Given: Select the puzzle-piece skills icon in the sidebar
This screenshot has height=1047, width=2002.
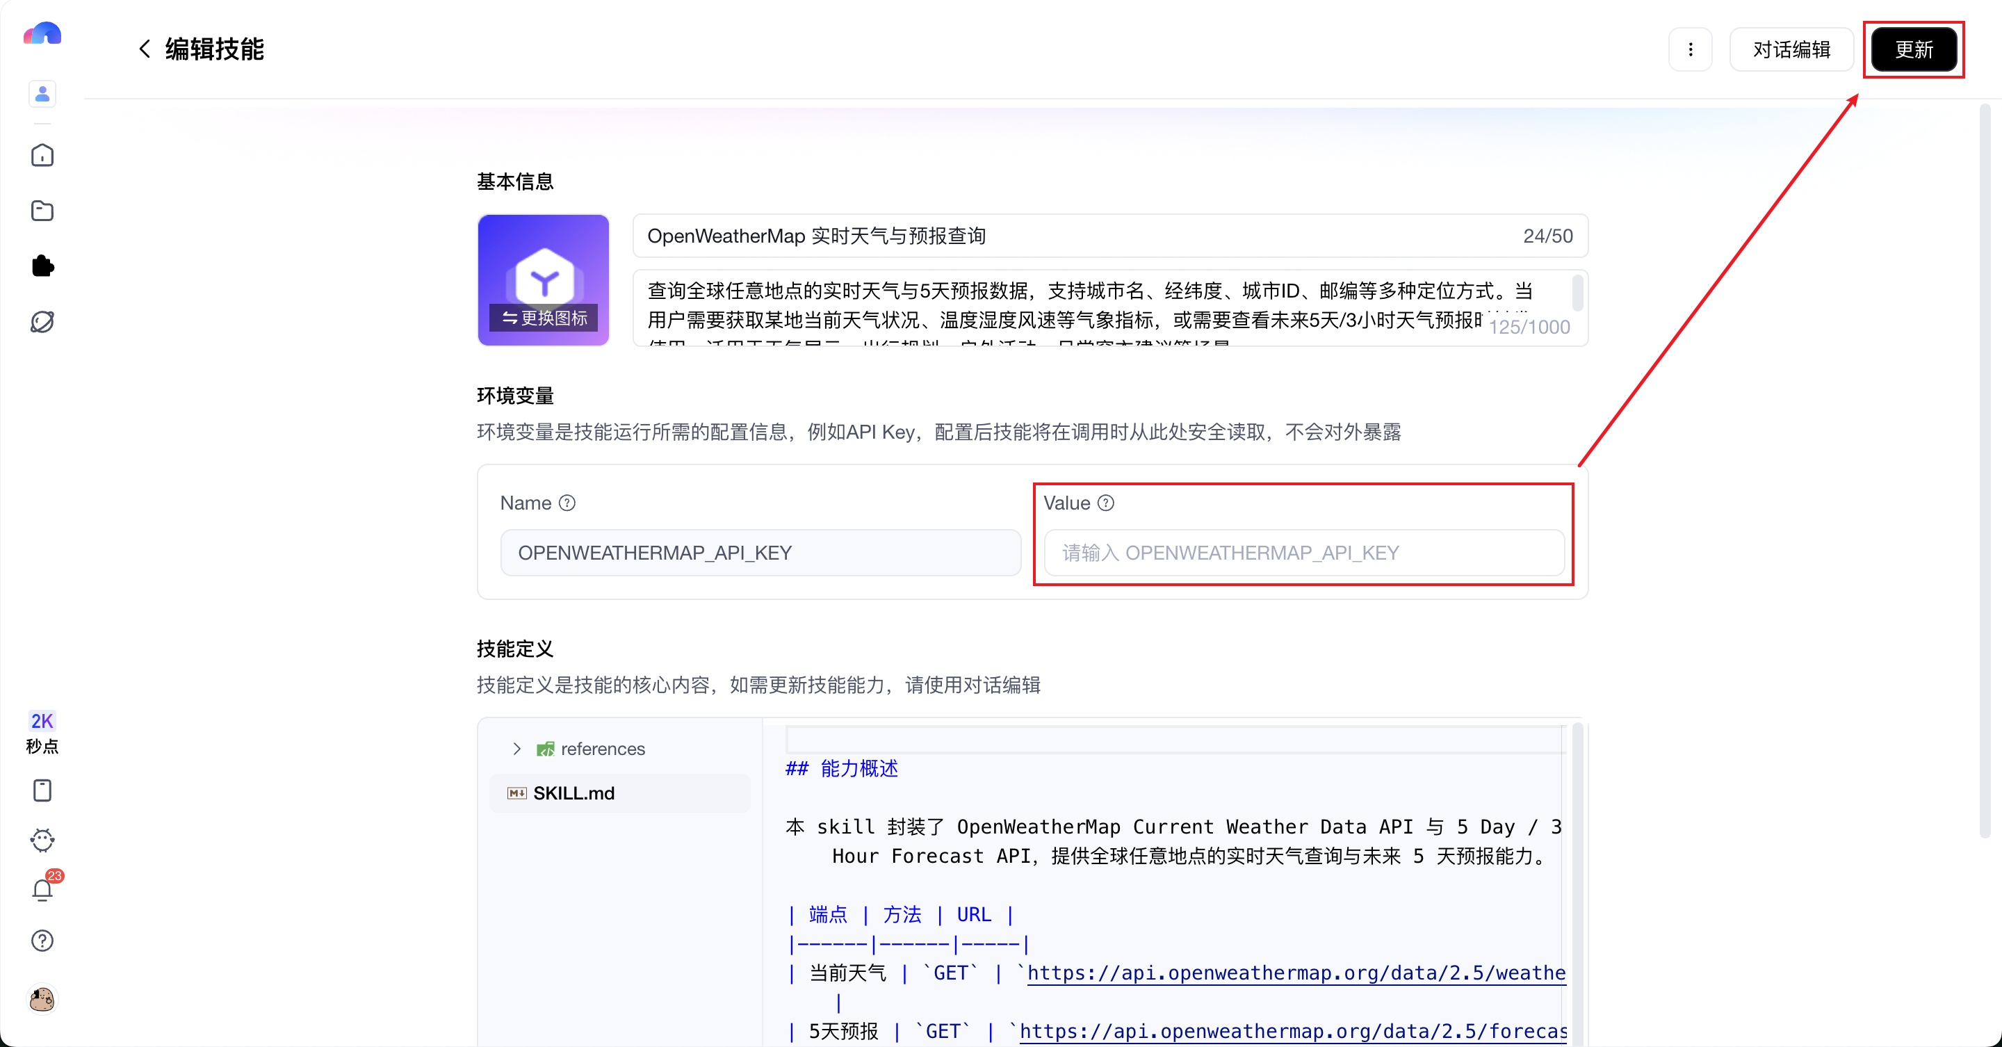Looking at the screenshot, I should (42, 266).
